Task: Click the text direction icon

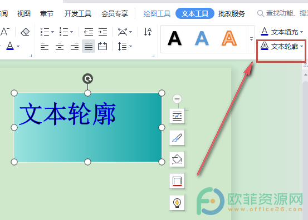Action: 148,32
